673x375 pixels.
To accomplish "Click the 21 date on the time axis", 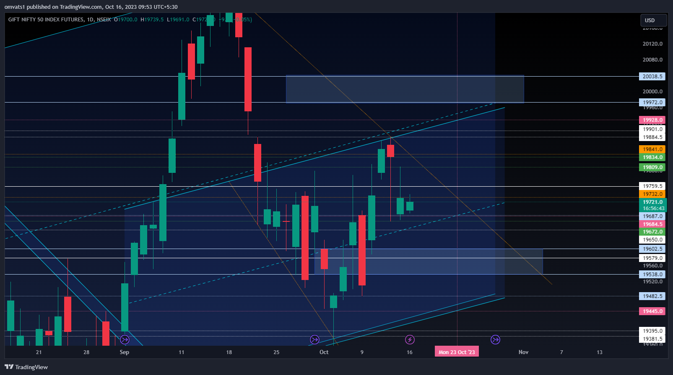I will pyautogui.click(x=39, y=352).
